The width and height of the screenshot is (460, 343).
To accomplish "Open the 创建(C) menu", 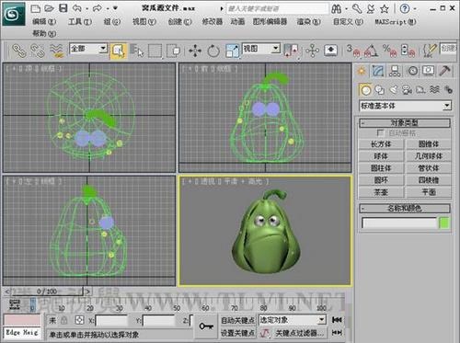I will 179,22.
